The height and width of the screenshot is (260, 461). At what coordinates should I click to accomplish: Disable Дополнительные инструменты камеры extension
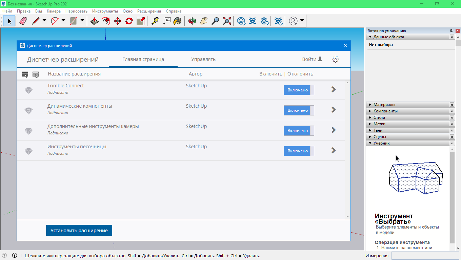click(x=299, y=131)
